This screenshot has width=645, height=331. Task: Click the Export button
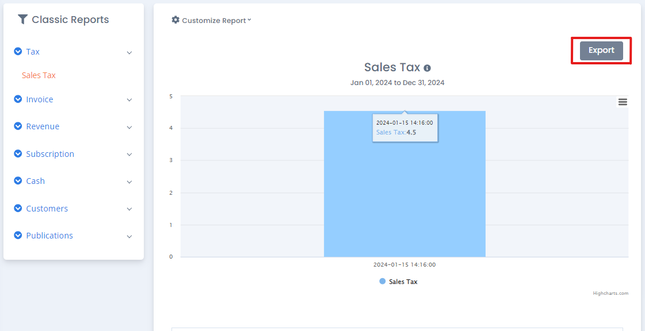tap(601, 51)
